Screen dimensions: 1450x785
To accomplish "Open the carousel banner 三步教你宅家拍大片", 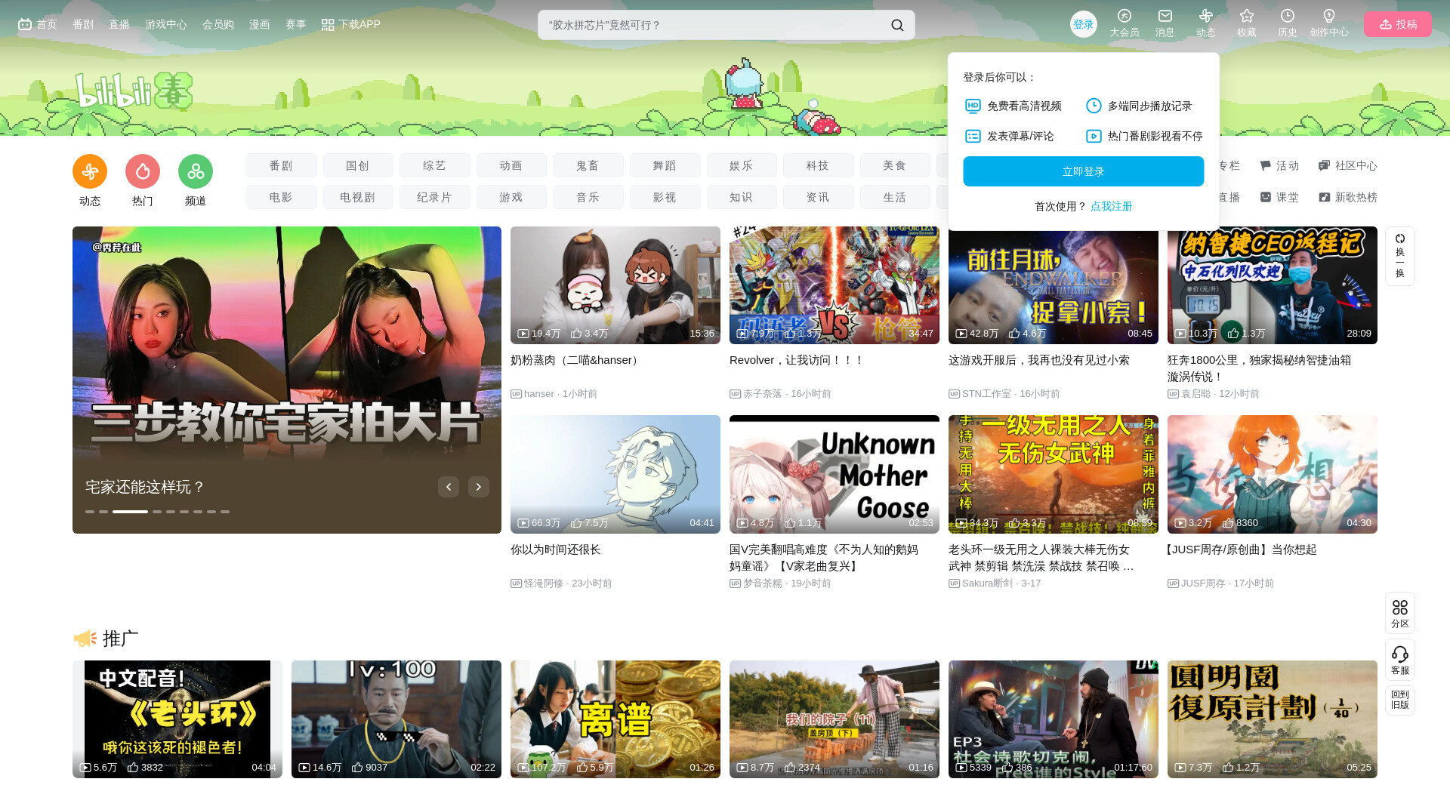I will click(x=287, y=380).
